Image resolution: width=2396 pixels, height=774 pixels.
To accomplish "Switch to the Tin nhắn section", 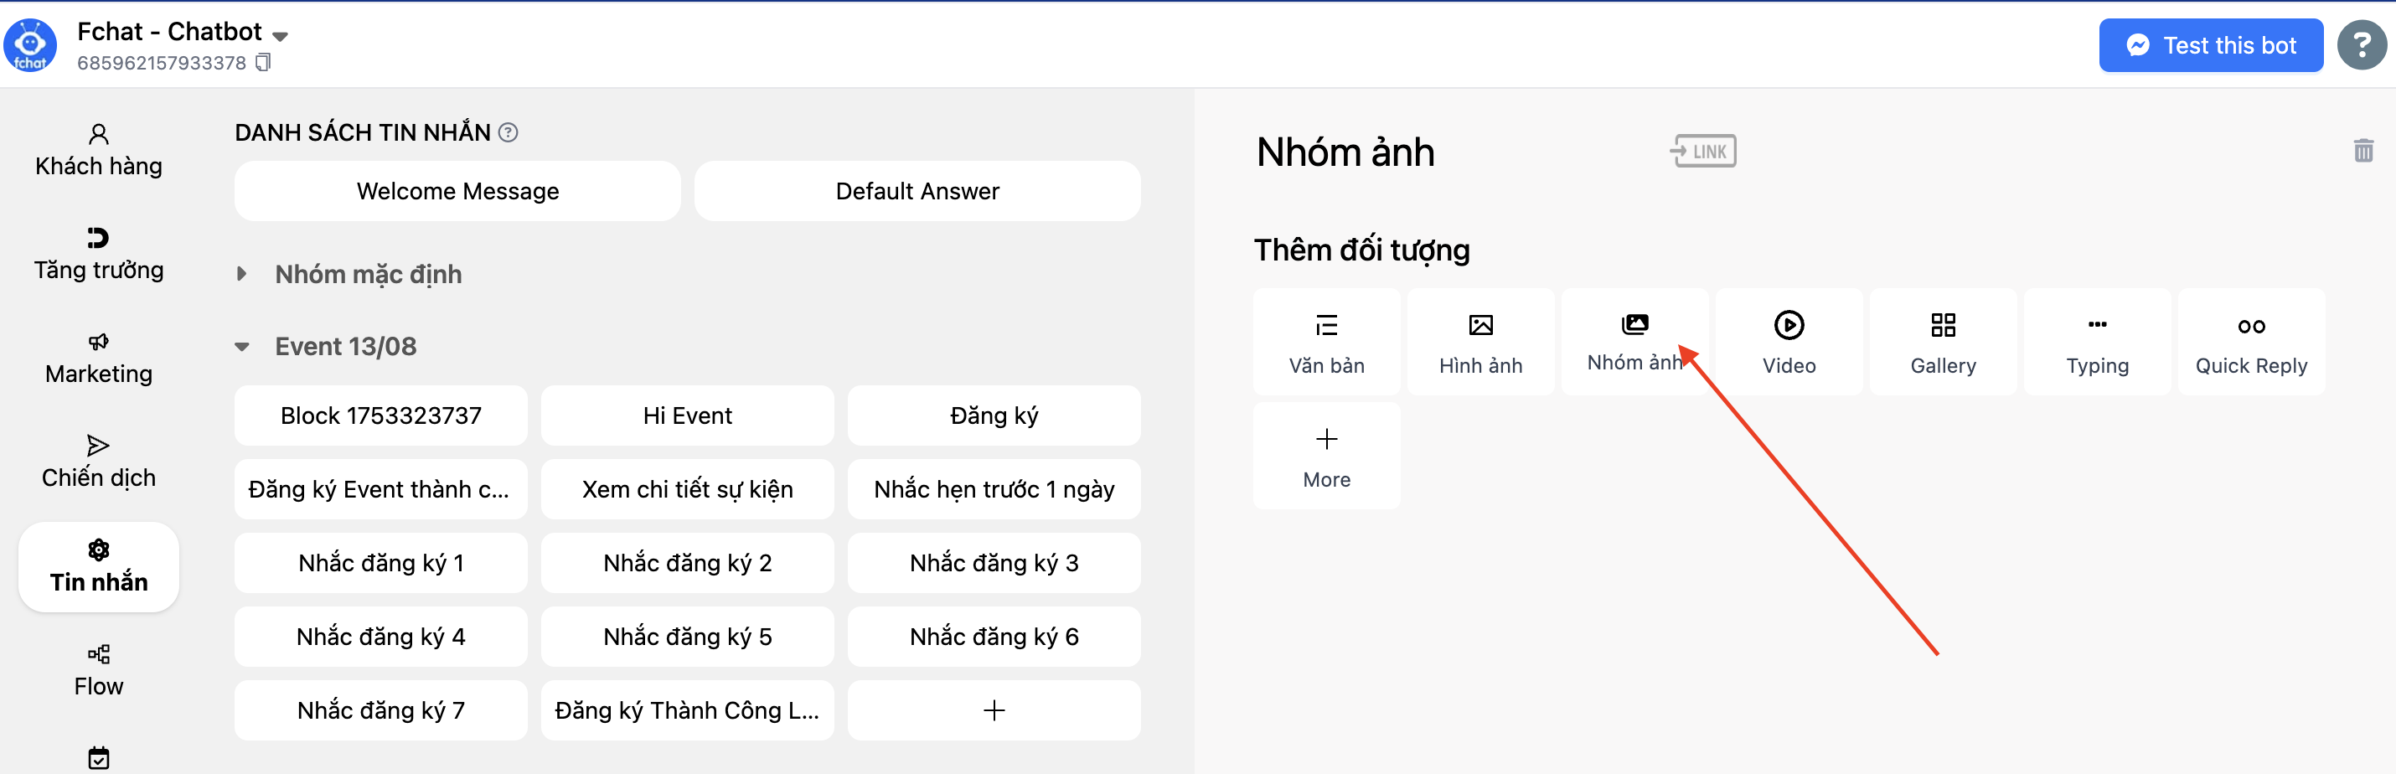I will coord(98,565).
